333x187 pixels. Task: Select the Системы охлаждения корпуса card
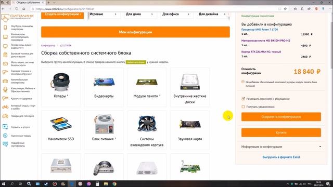click(147, 130)
